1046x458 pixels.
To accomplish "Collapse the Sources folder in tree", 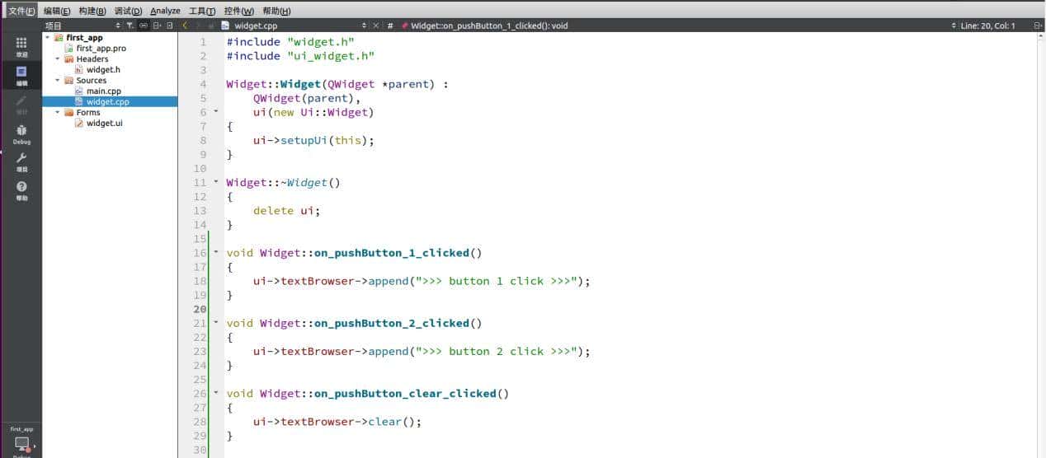I will [58, 81].
